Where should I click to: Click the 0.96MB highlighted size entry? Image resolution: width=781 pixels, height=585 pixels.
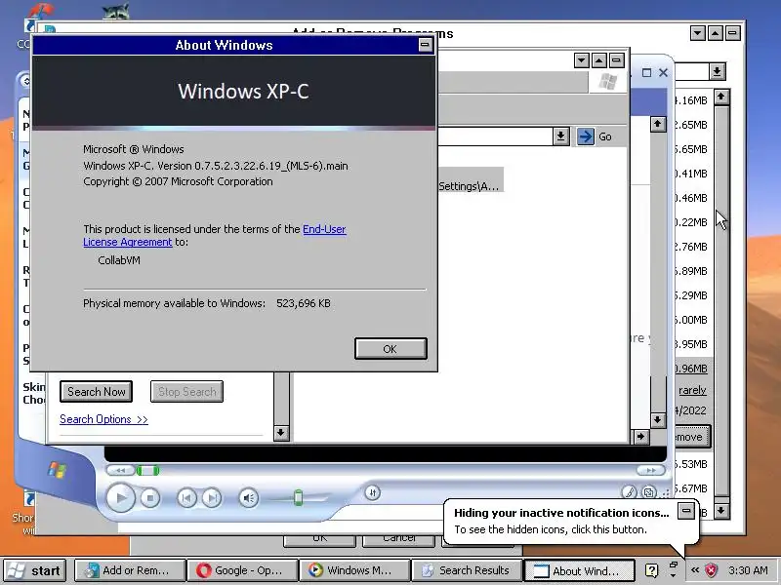click(691, 369)
